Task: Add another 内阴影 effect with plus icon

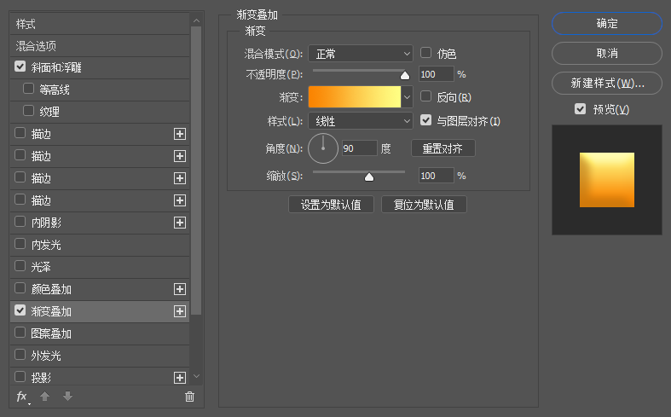Action: (180, 223)
